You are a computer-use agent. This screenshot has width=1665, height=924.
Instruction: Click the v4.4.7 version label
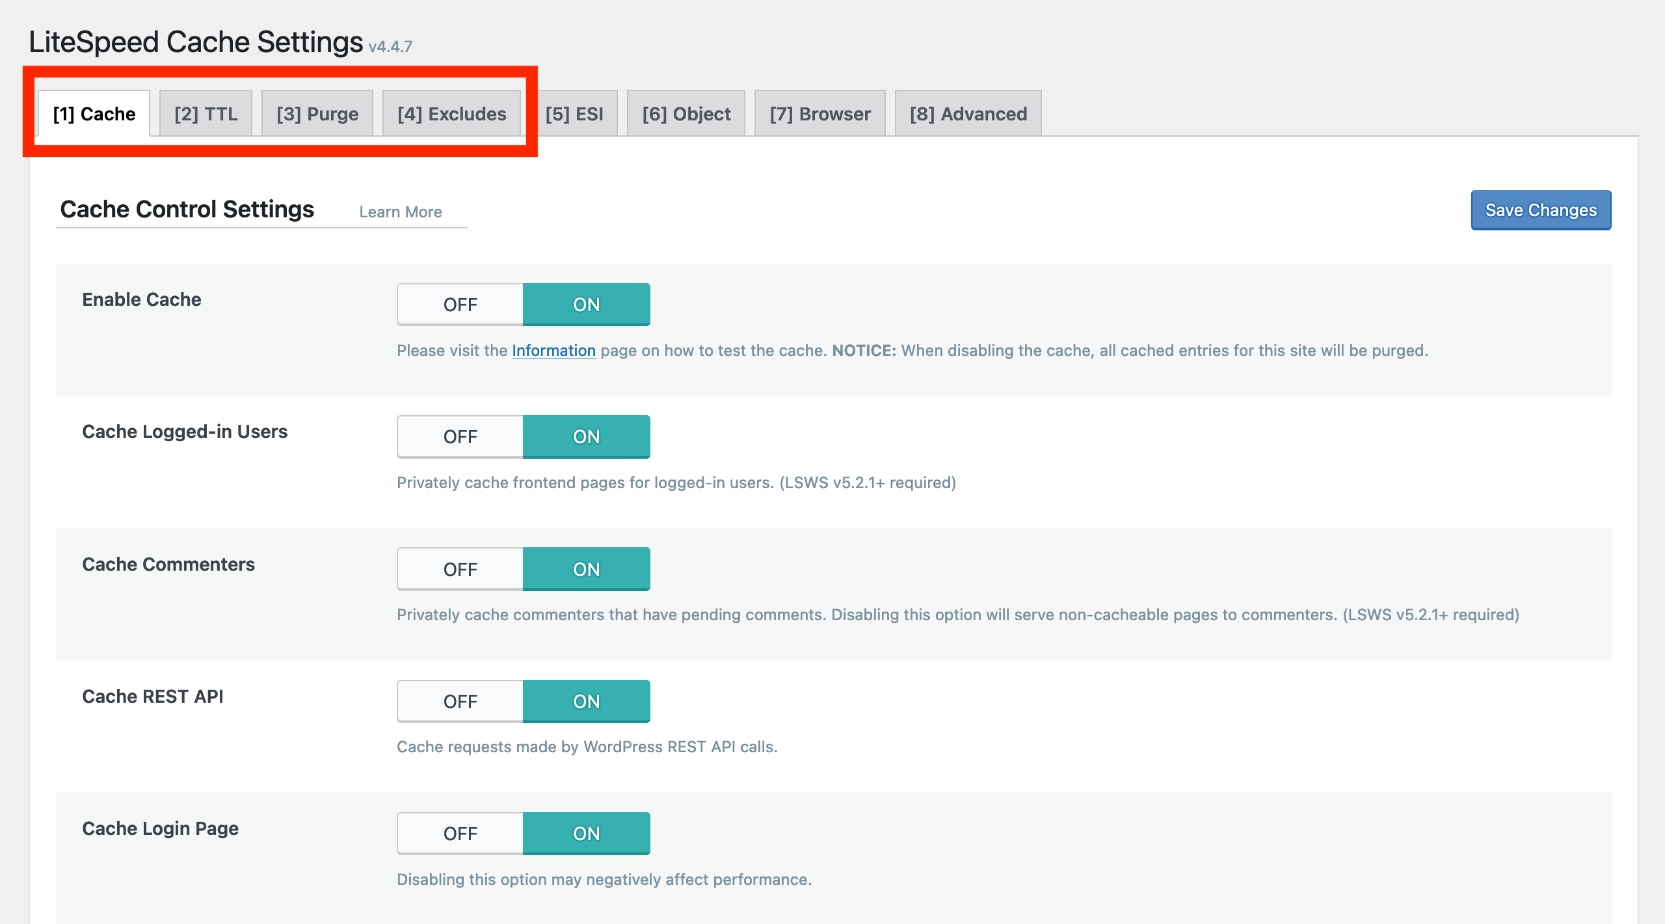click(x=390, y=47)
